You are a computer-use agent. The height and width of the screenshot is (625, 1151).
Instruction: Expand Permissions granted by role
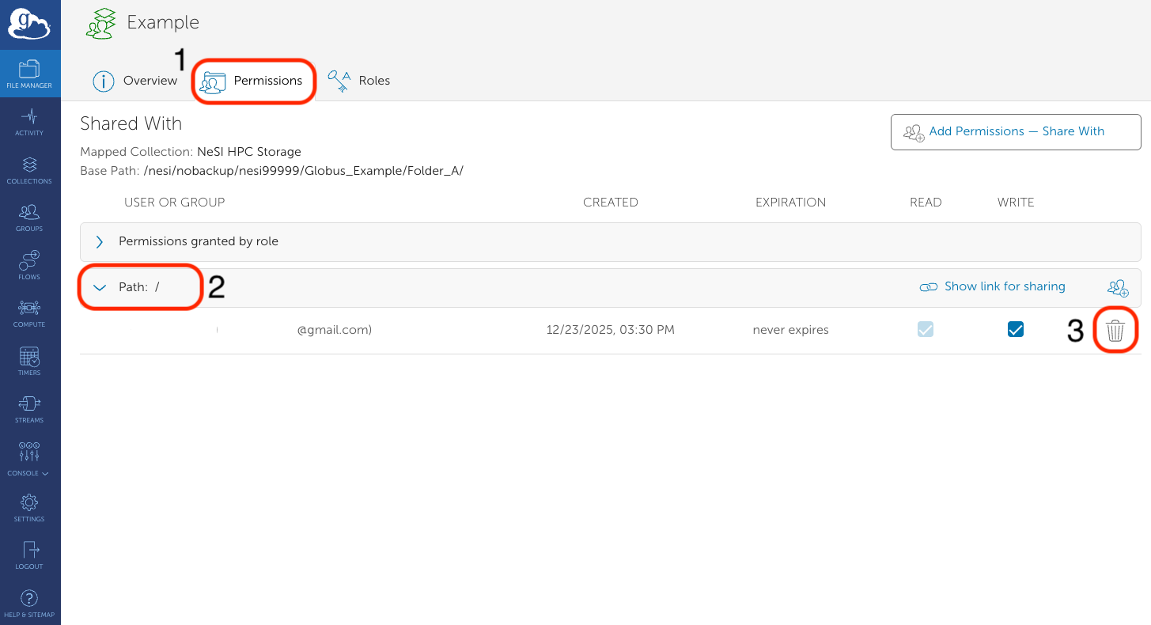(x=100, y=242)
